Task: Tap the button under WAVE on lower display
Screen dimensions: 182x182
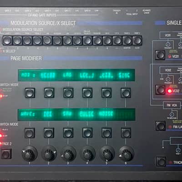Action: pyautogui.click(x=30, y=133)
